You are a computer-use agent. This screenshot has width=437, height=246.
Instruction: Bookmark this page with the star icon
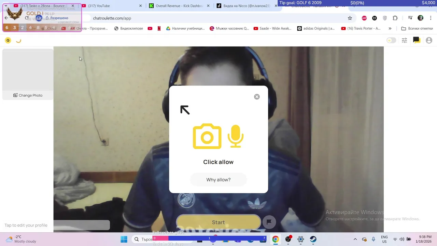350,18
